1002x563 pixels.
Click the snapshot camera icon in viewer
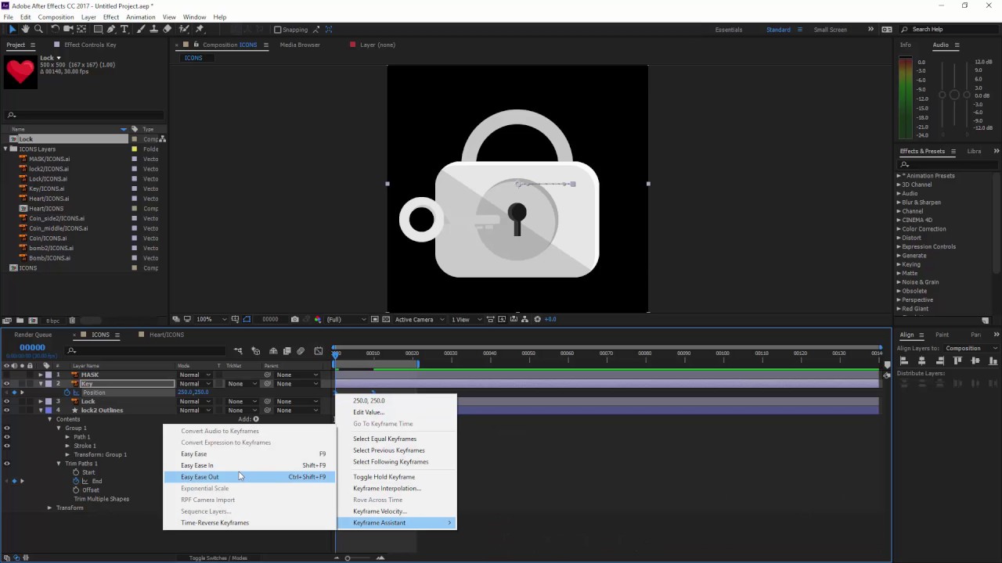pyautogui.click(x=294, y=319)
